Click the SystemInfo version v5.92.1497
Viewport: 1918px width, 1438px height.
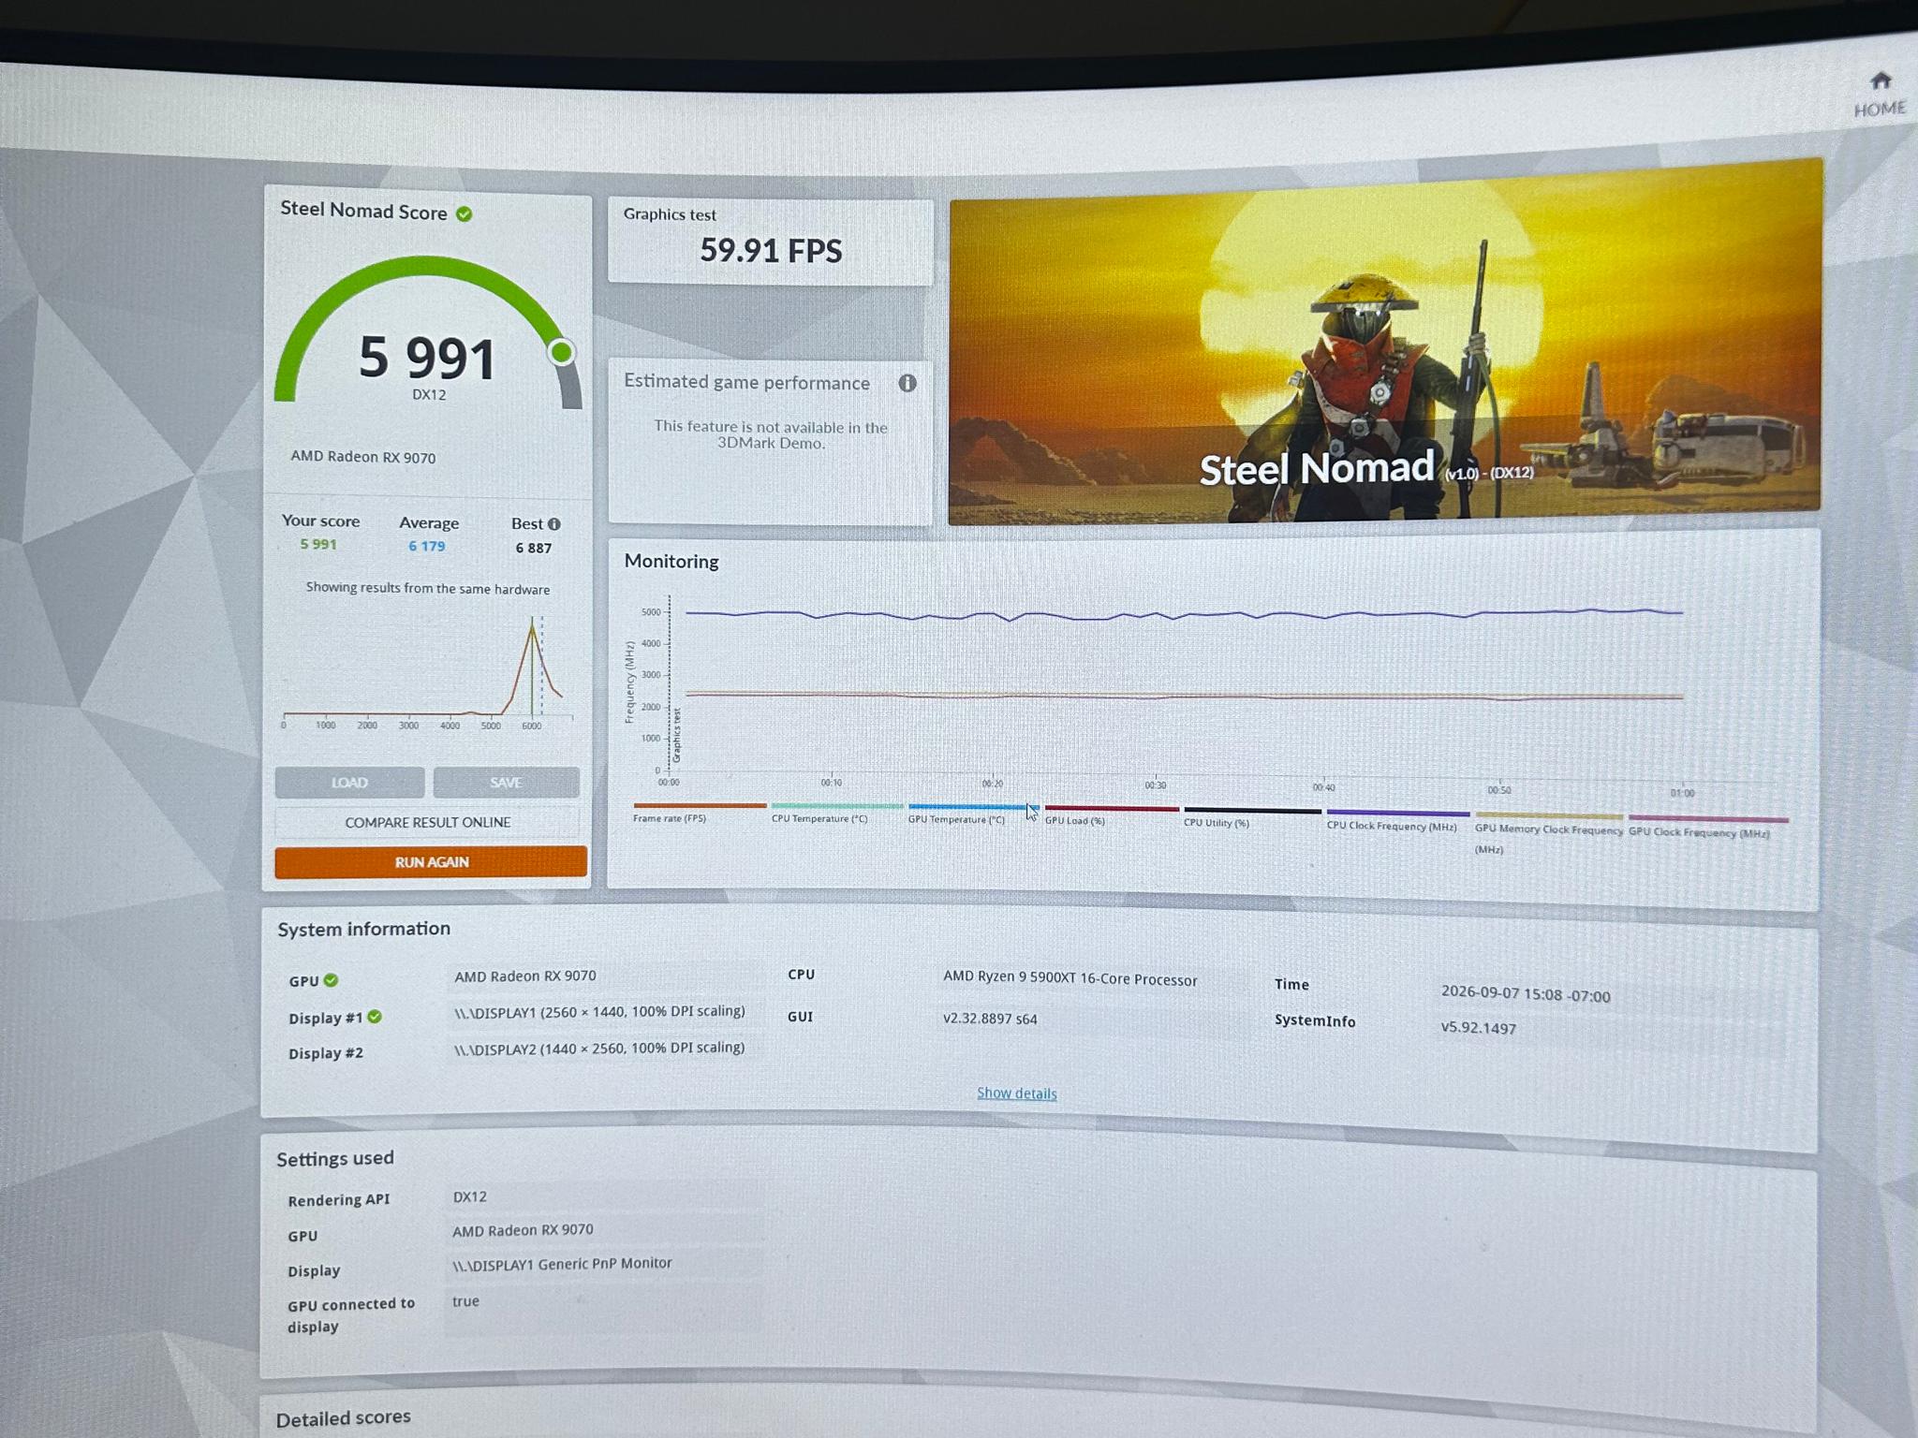(1479, 1027)
